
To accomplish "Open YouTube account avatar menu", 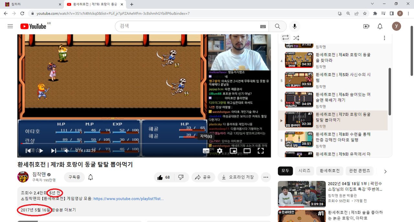I will 397,26.
